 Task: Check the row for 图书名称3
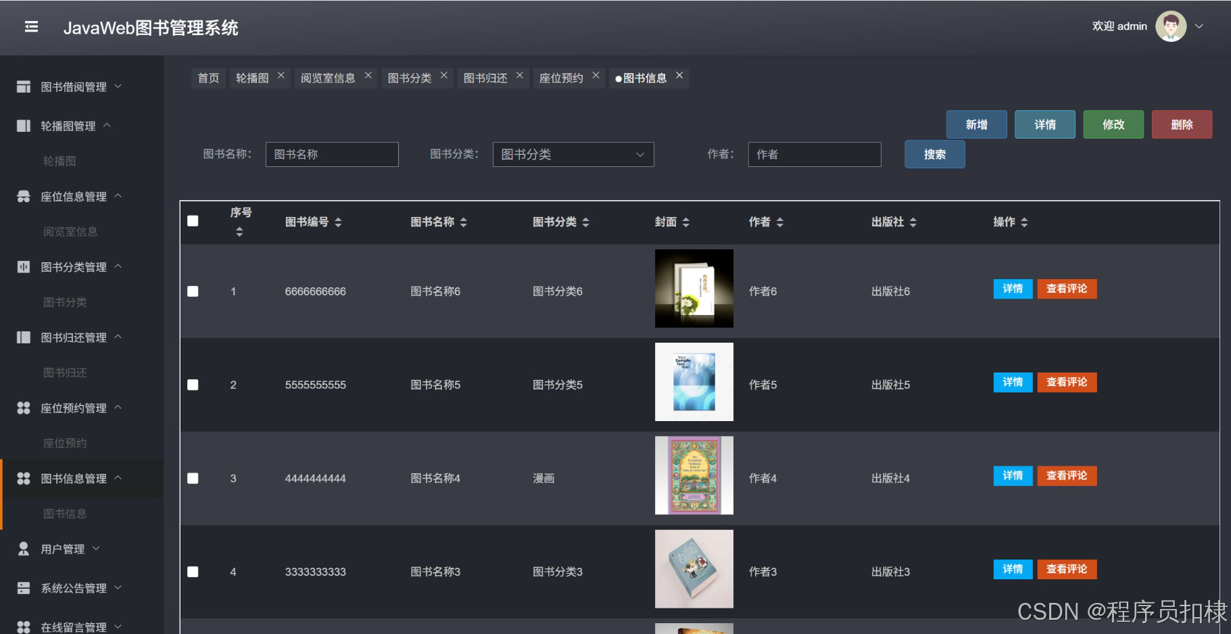[193, 572]
